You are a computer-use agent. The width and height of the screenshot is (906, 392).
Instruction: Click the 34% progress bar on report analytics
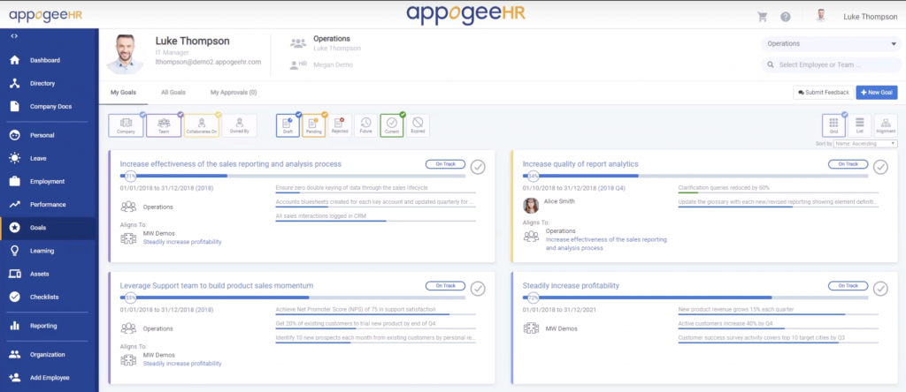(695, 175)
